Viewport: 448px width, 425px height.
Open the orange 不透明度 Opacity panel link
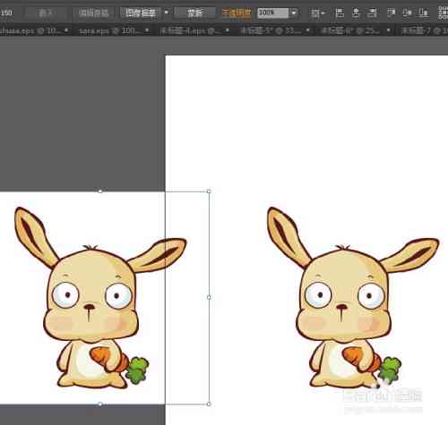pyautogui.click(x=236, y=13)
